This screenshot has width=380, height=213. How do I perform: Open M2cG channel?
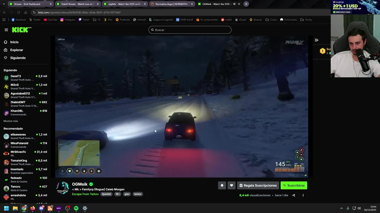pyautogui.click(x=25, y=86)
